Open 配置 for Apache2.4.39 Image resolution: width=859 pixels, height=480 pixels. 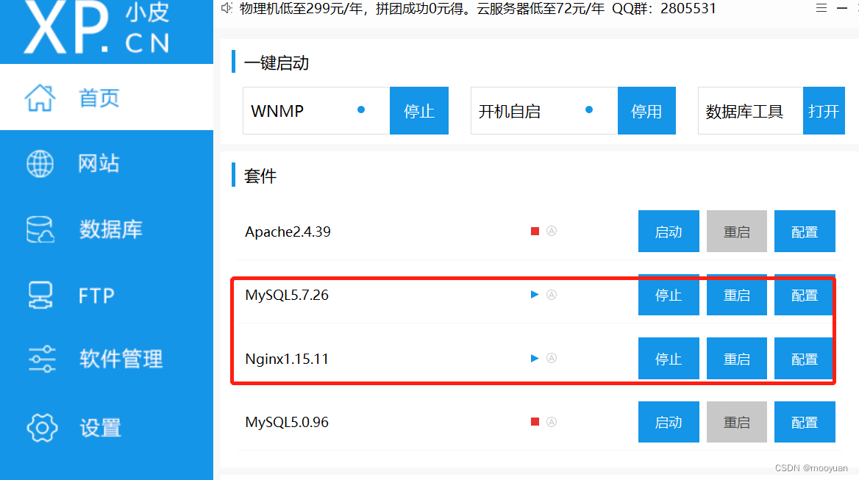[805, 232]
